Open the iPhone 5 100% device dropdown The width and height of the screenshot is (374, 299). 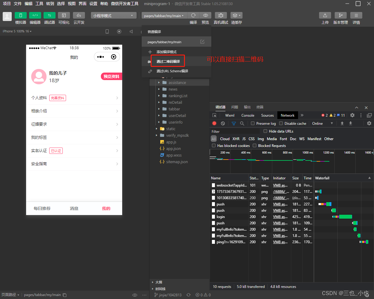[x=17, y=31]
